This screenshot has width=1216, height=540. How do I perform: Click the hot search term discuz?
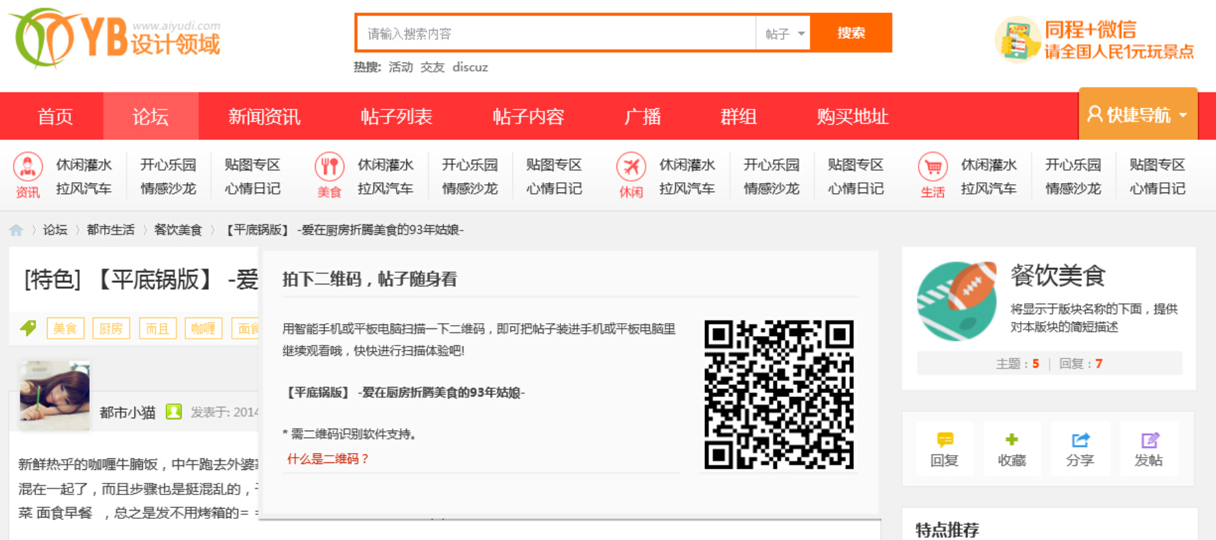coord(470,67)
